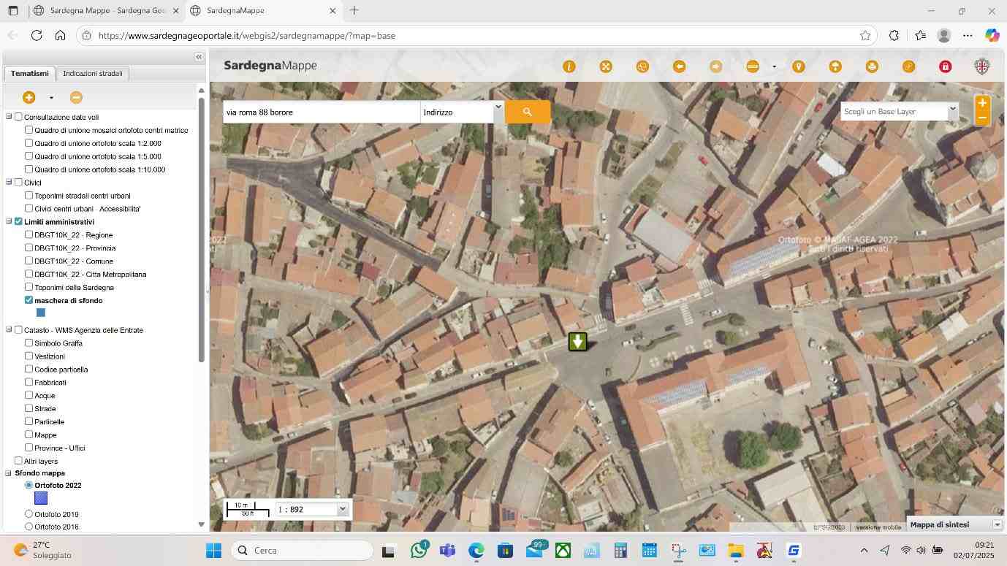Select the measure ruler tool

point(753,66)
